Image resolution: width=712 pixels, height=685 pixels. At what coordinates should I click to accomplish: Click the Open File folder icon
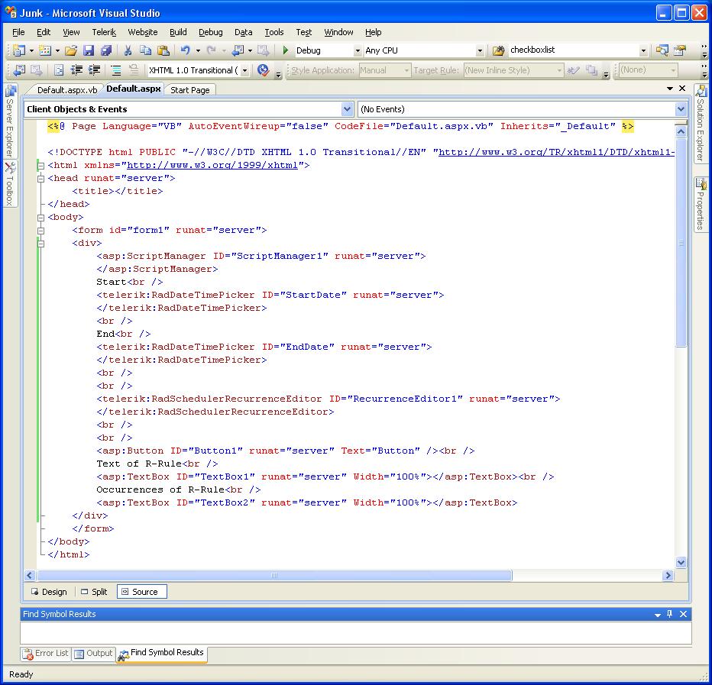point(70,50)
